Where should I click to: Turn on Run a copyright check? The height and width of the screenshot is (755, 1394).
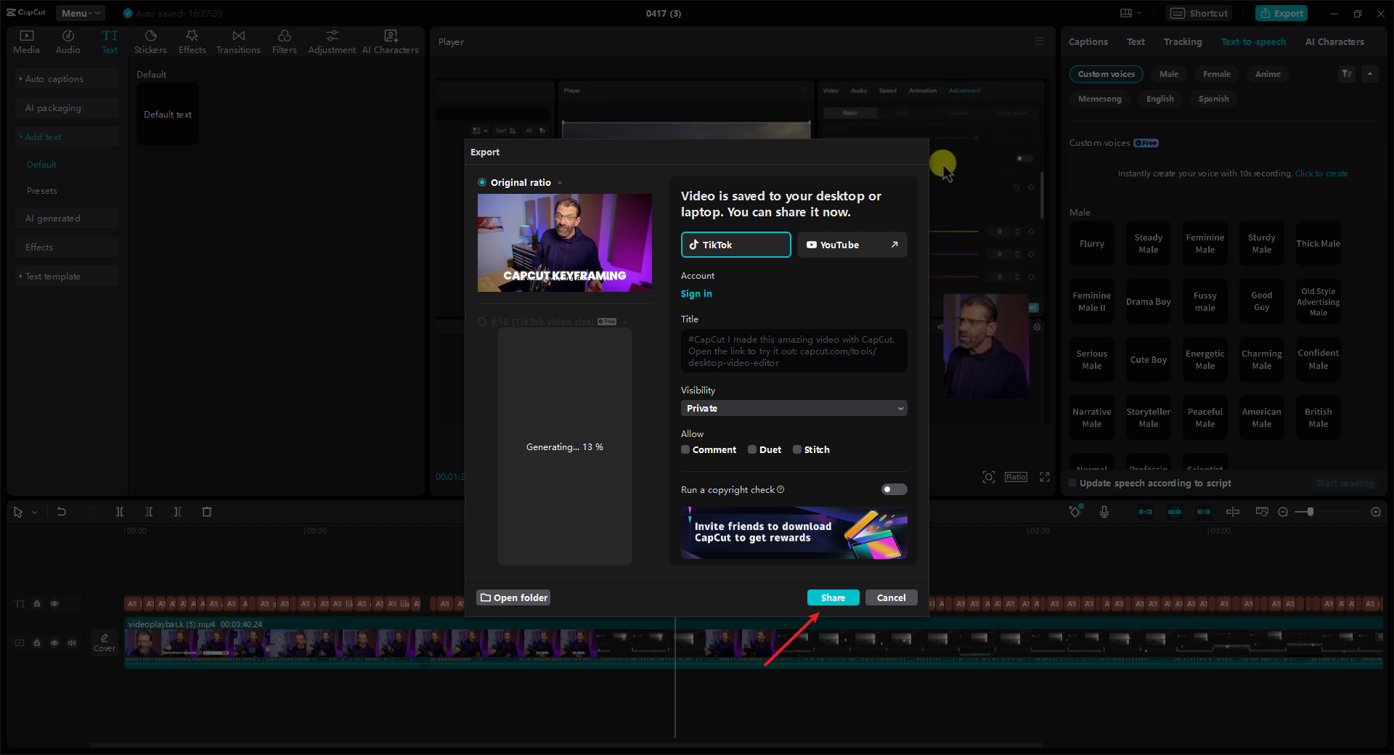pyautogui.click(x=893, y=489)
